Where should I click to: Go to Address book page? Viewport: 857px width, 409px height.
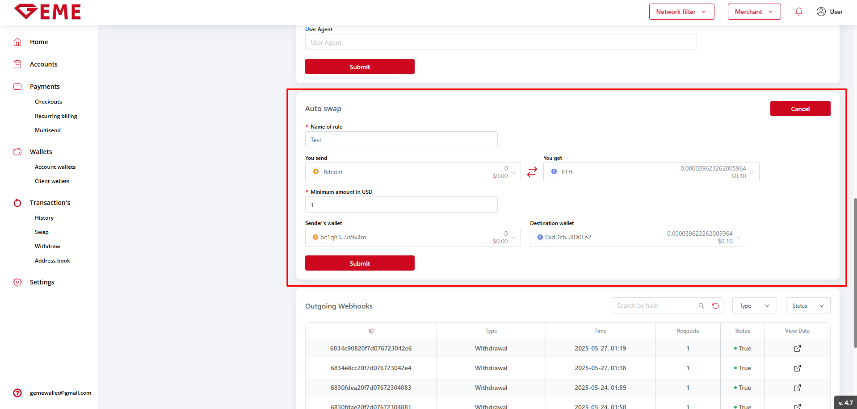52,261
